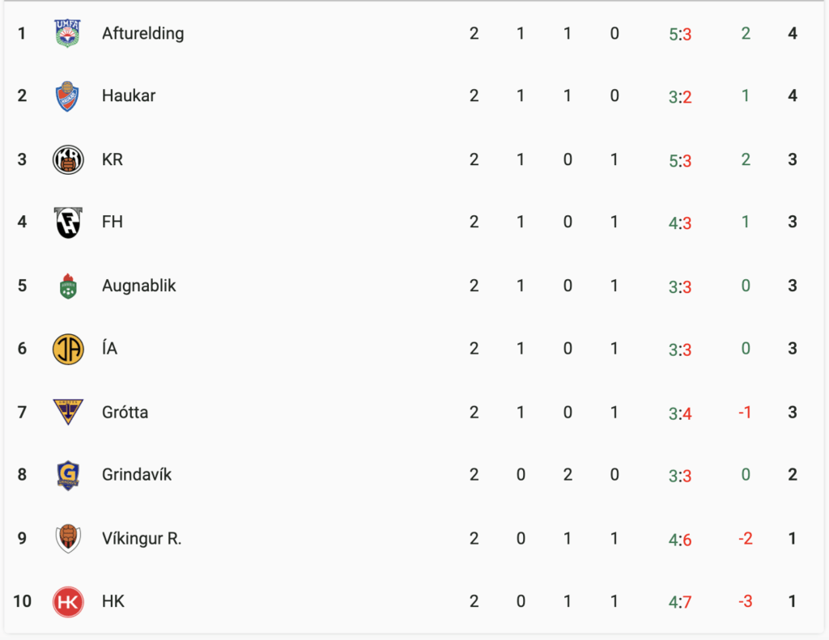Click Grótta's -1 goal difference

pos(745,412)
